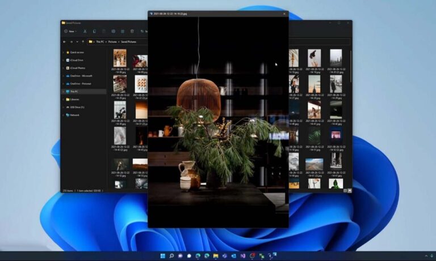Expand the iCloud Drive tree node
This screenshot has height=261, width=436.
(x=64, y=60)
